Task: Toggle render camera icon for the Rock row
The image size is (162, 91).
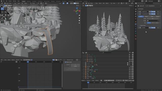Action: [x=133, y=78]
